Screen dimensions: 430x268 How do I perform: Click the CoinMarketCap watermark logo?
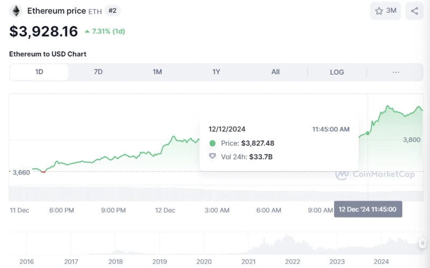341,174
